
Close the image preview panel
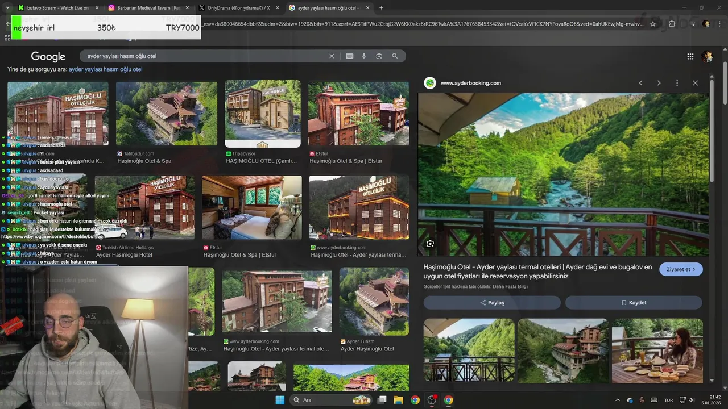click(x=695, y=83)
